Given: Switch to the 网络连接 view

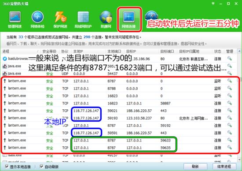Looking at the screenshot, I should (x=129, y=20).
